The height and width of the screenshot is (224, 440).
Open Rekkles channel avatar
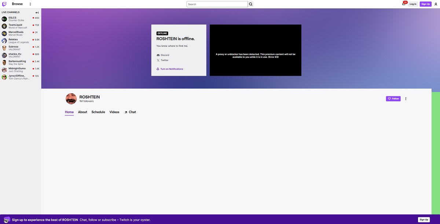tap(4, 41)
